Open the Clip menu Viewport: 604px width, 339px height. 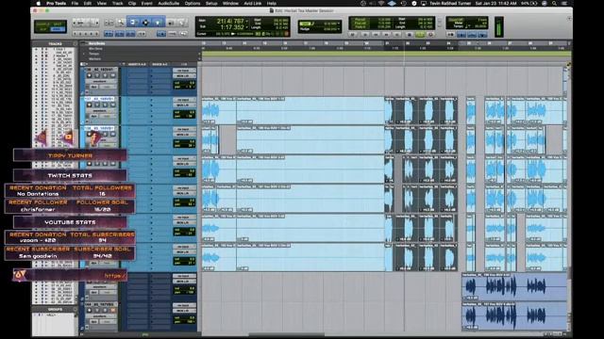[x=132, y=3]
